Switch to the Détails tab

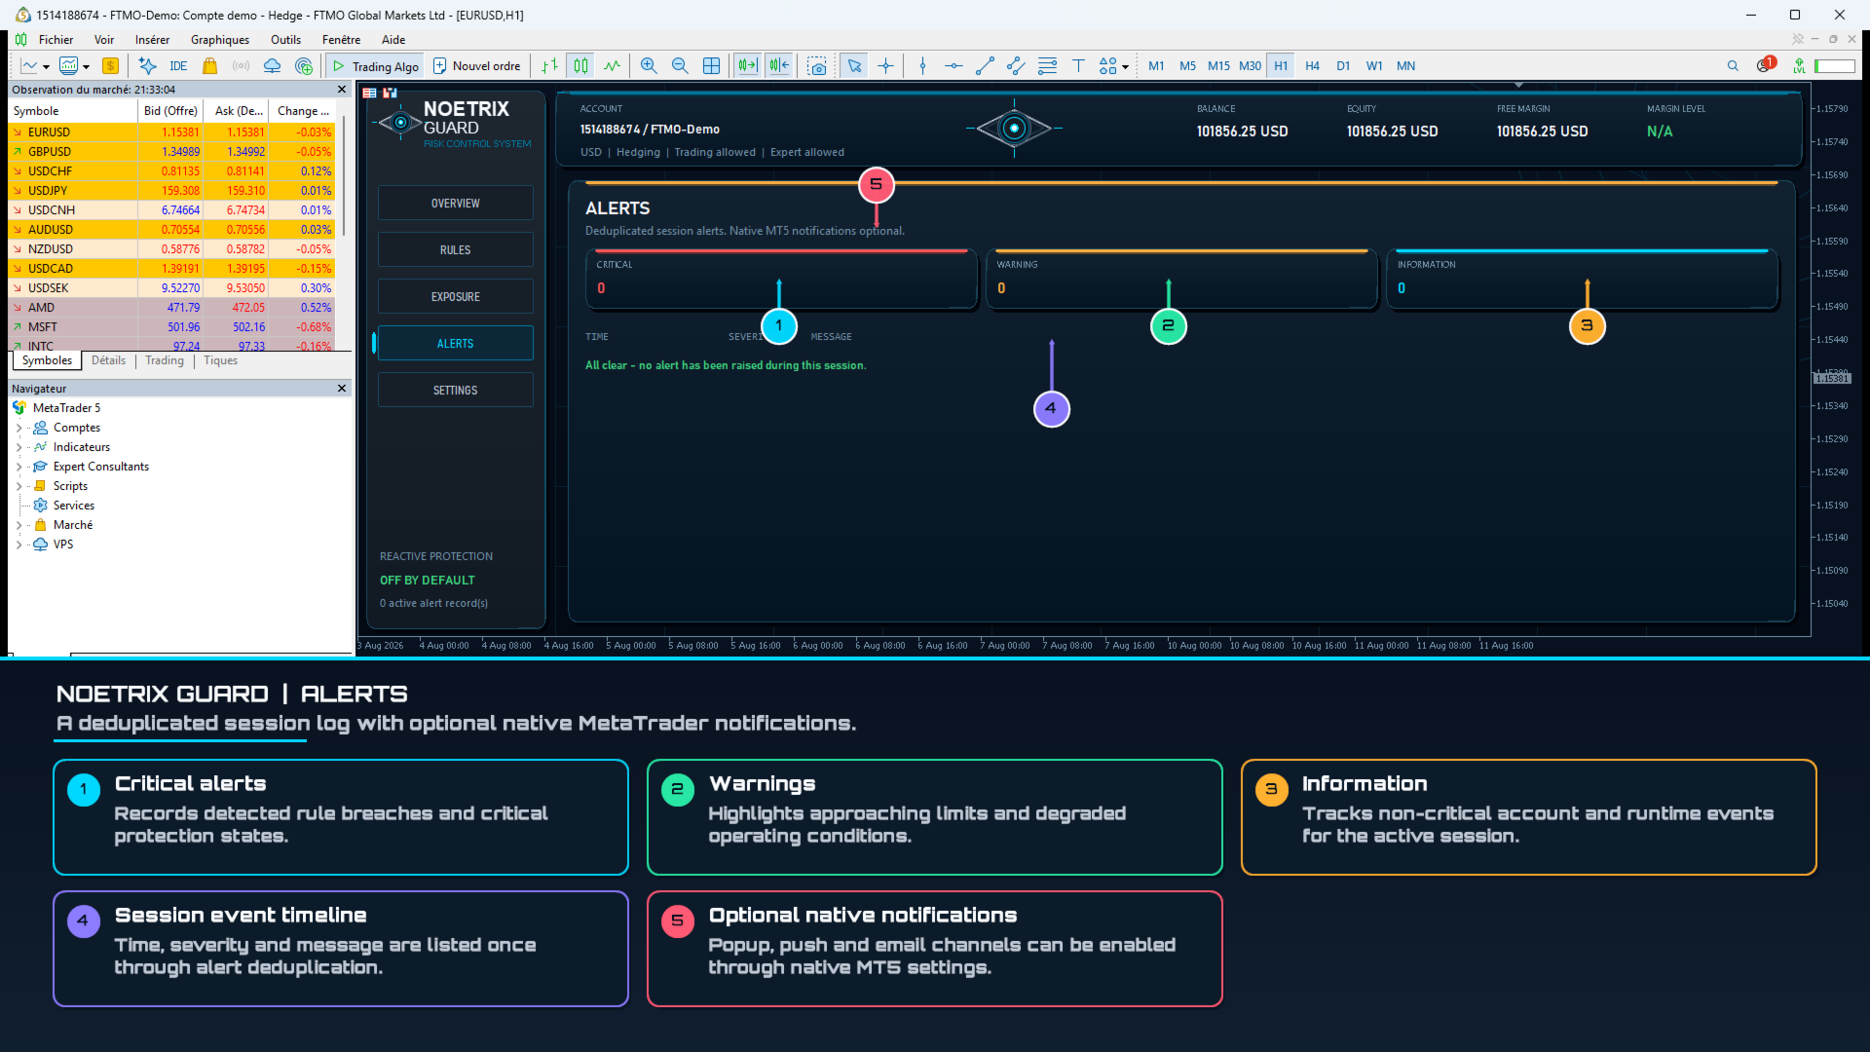point(108,360)
